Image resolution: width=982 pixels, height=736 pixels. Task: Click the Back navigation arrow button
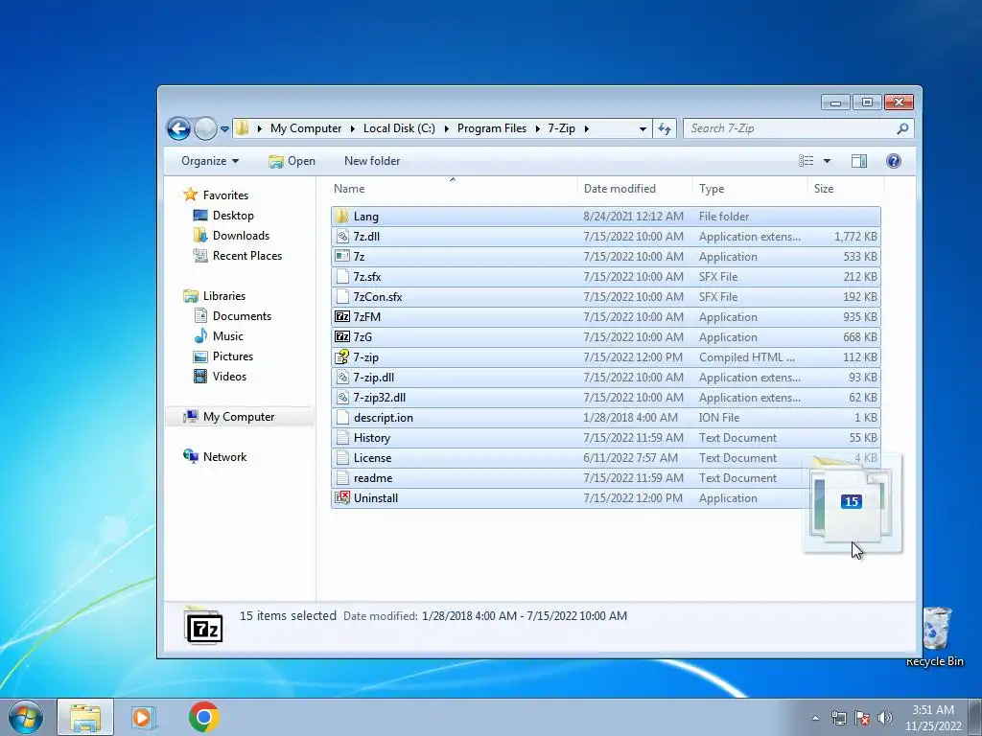(178, 129)
